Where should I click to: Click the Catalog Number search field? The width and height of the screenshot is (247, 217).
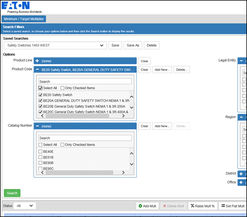(85, 138)
